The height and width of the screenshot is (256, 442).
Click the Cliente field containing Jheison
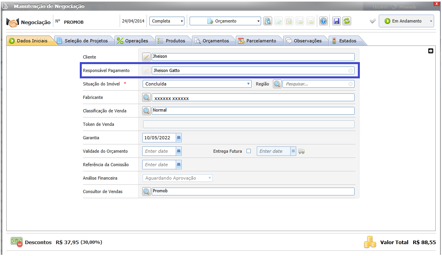point(253,57)
